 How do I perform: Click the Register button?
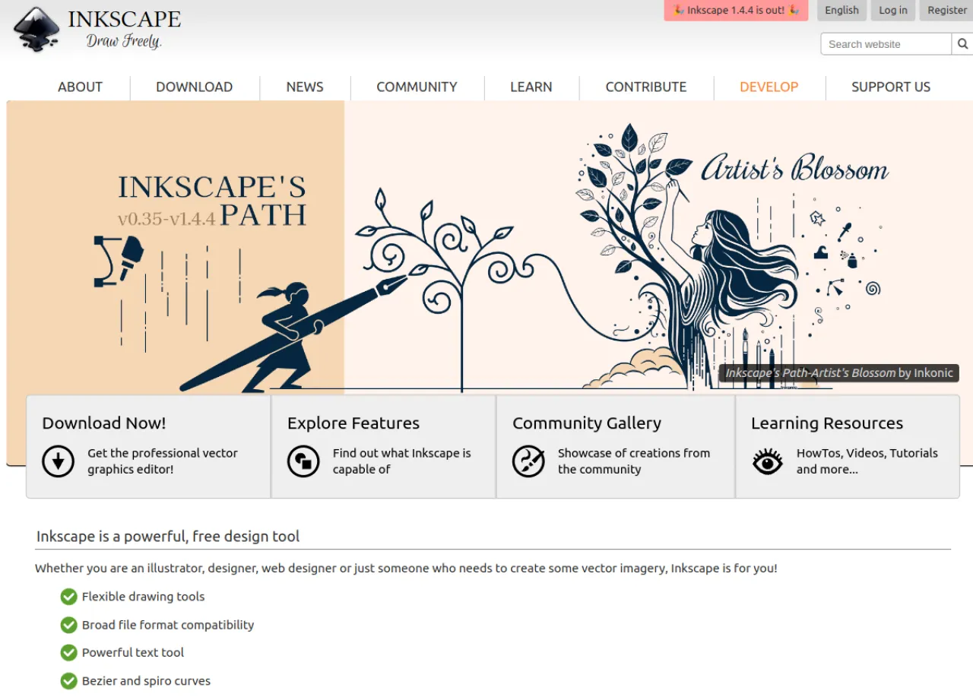(x=946, y=10)
